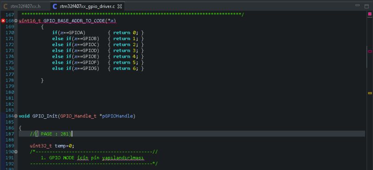Click the opening brace on line 186
373x170 pixels.
pyautogui.click(x=20, y=128)
